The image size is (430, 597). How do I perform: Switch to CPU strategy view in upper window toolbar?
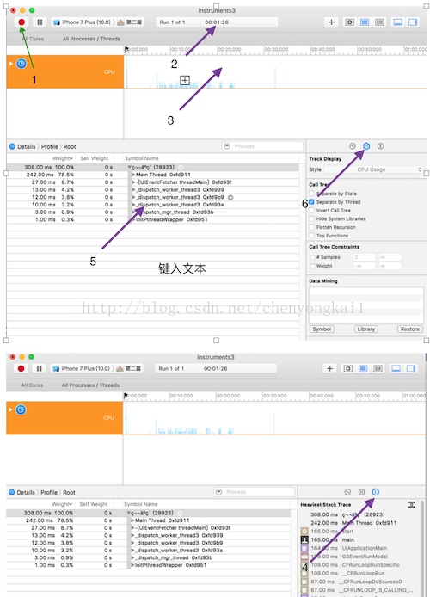[349, 22]
